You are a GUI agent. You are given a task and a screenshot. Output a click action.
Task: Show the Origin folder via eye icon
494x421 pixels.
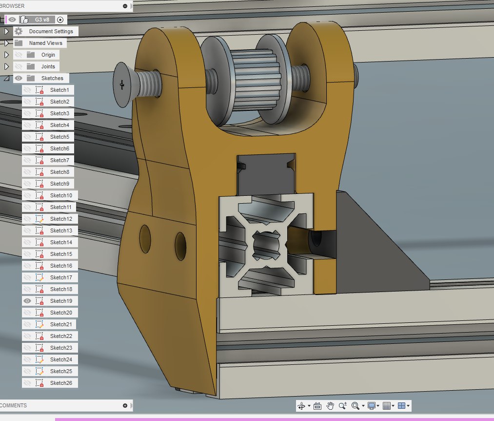[x=19, y=55]
